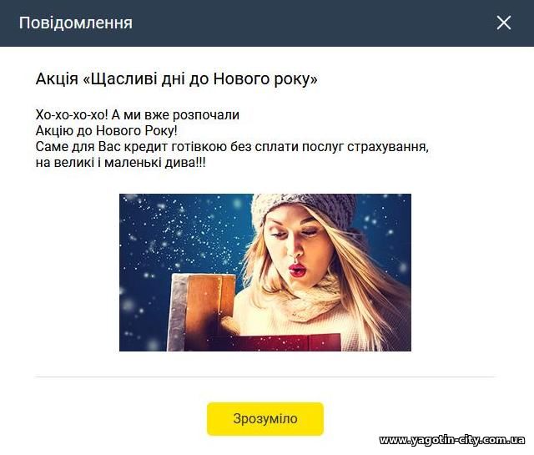This screenshot has height=455, width=534.
Task: Visit the www.yagotin-city.com.ua watermark link
Action: coord(452,440)
